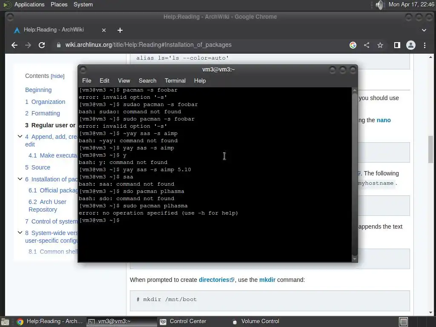Open the Chrome tab search chevron
The image size is (436, 327).
pyautogui.click(x=424, y=30)
